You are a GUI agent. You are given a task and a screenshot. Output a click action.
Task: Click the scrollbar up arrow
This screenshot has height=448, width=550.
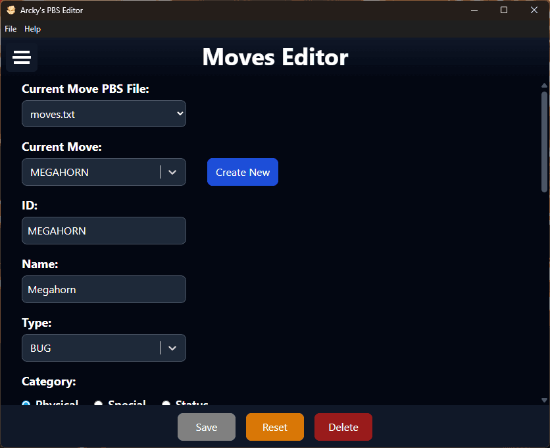click(544, 86)
